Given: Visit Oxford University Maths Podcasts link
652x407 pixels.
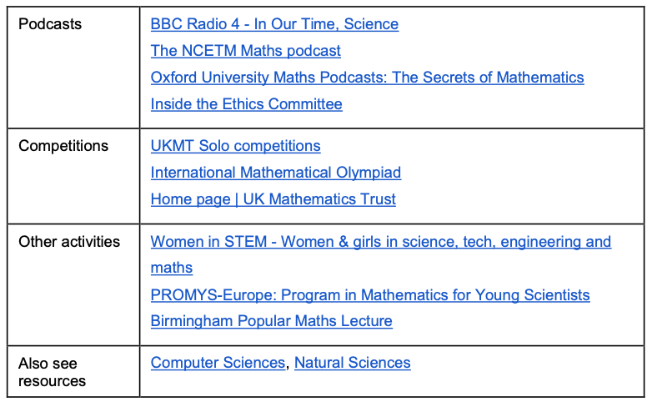Looking at the screenshot, I should click(x=367, y=78).
